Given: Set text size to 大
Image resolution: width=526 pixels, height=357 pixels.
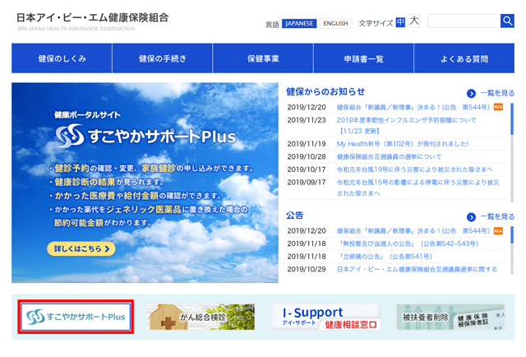Looking at the screenshot, I should tap(414, 21).
